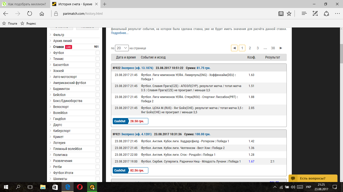Open the Edge more options ellipsis
The height and width of the screenshot is (192, 343).
tap(337, 14)
